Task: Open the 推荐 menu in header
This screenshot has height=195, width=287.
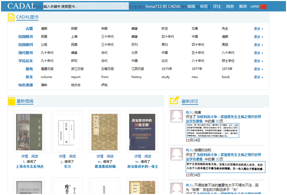Action: click(x=243, y=6)
